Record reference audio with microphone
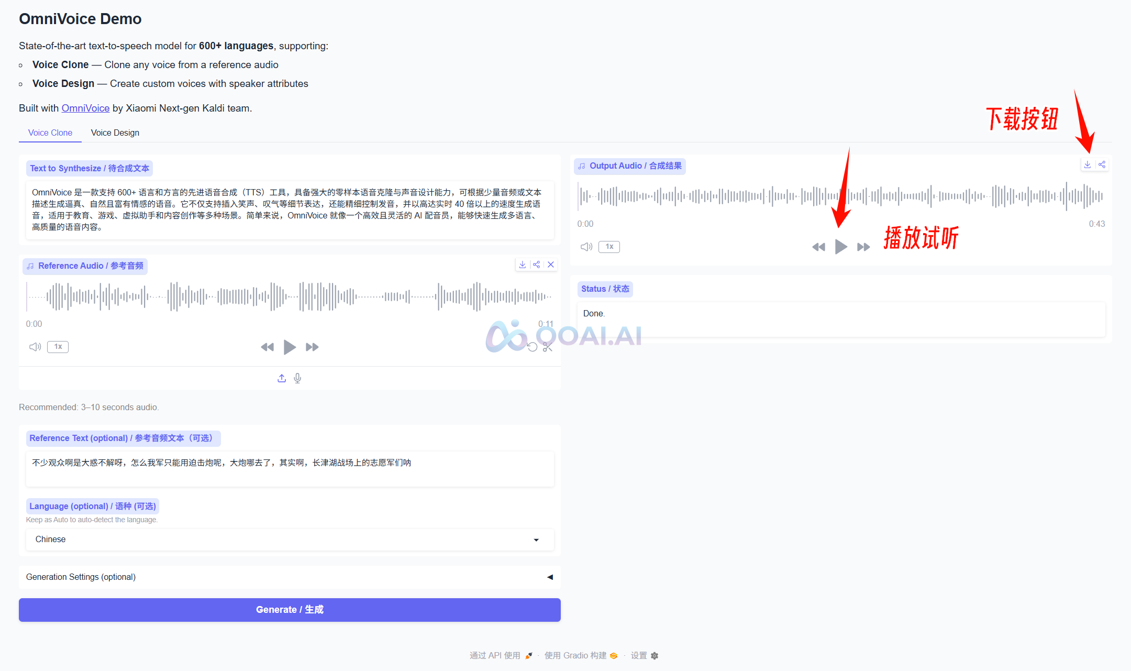 tap(297, 378)
